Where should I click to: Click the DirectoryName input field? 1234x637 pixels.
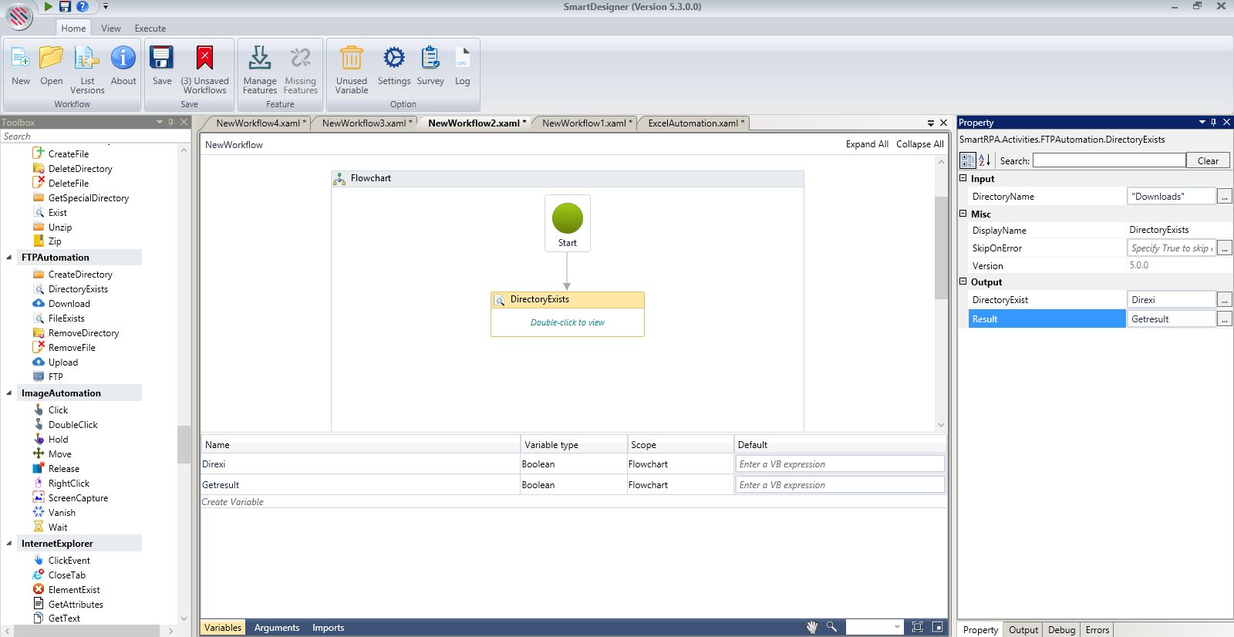tap(1170, 197)
